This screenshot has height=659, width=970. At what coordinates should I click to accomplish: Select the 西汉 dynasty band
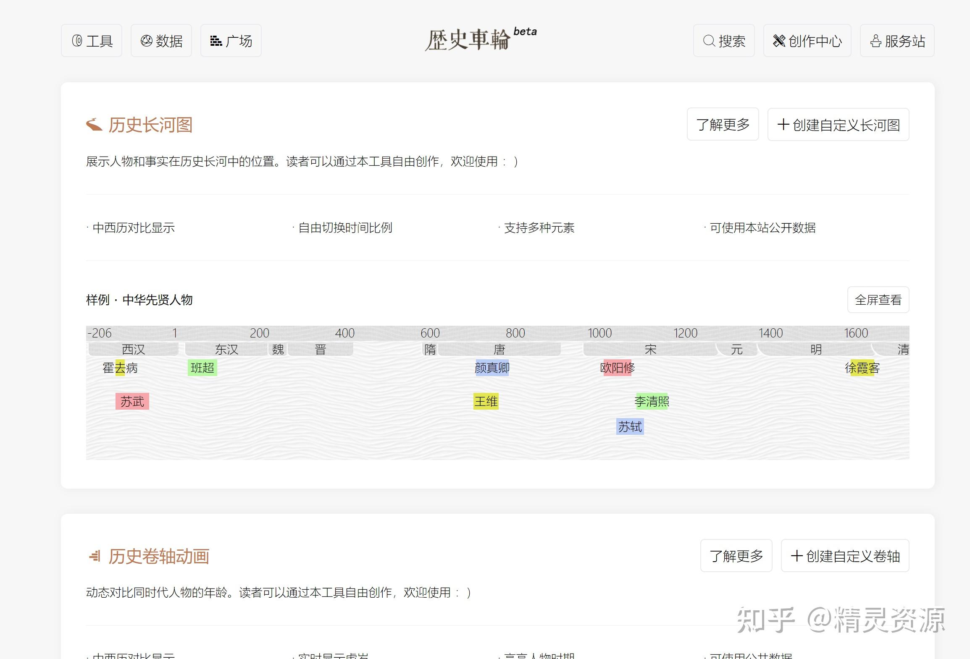tap(133, 349)
